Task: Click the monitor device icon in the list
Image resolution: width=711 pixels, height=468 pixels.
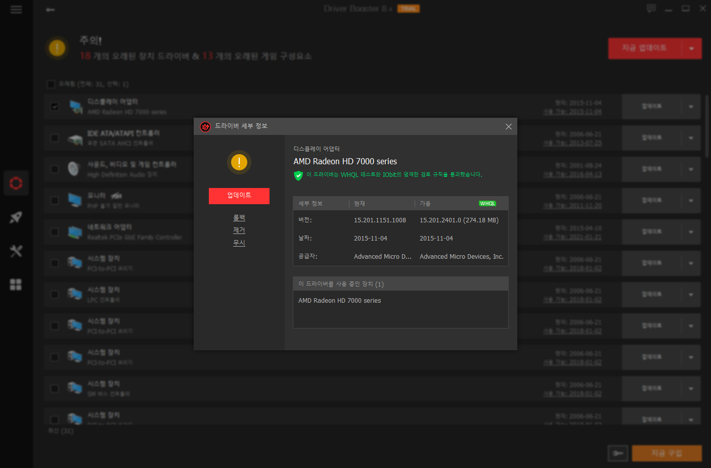Action: pos(75,201)
